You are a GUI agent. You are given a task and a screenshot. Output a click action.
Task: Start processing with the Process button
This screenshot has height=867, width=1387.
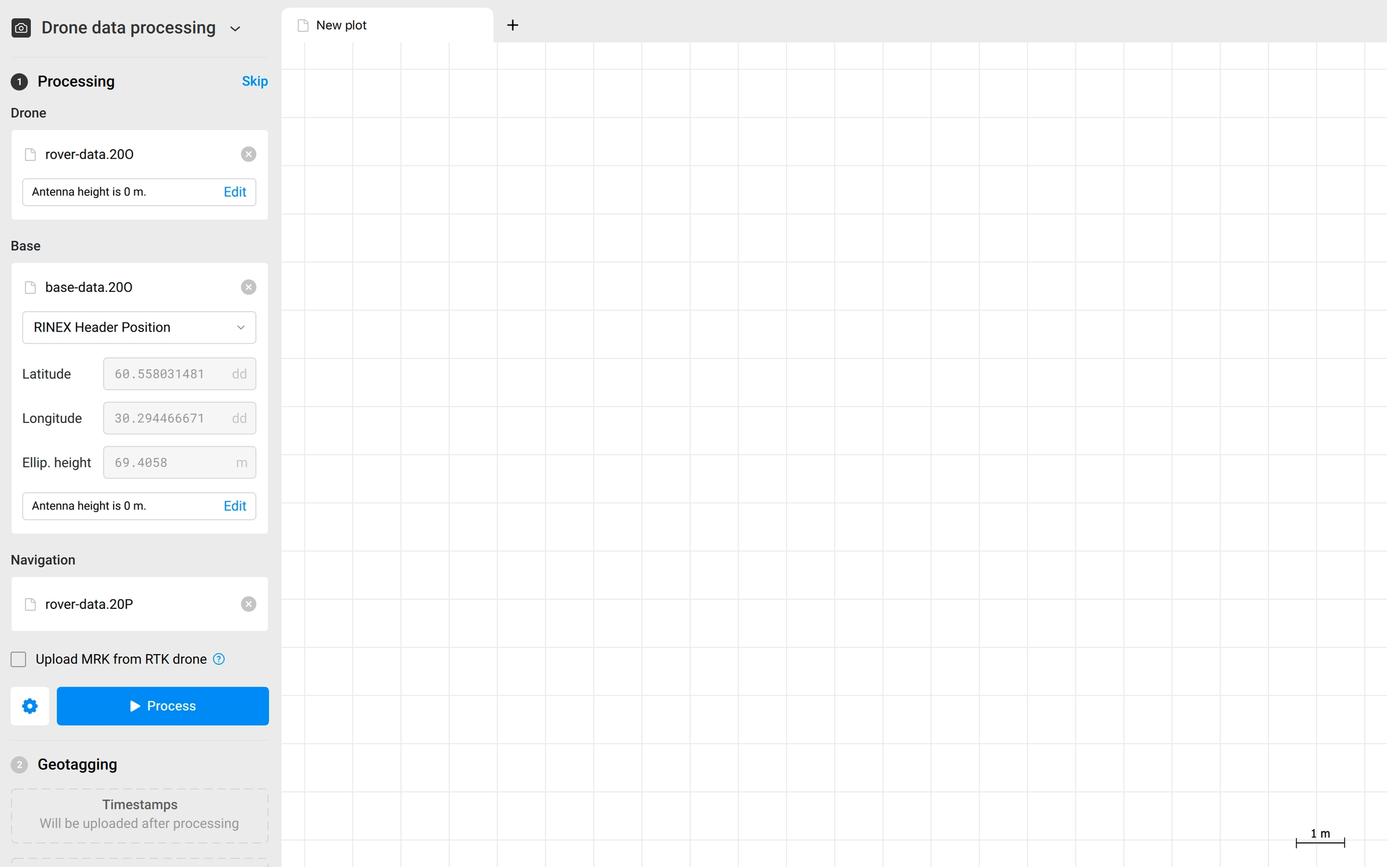pos(163,706)
